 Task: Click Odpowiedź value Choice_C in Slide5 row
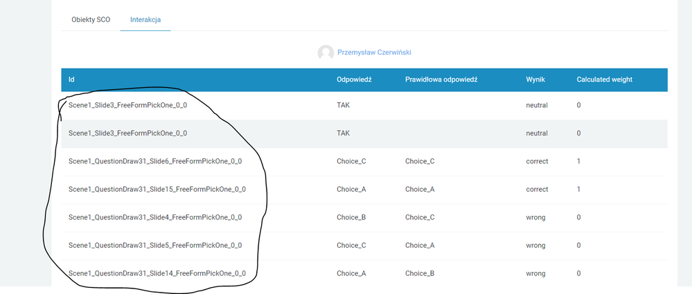[x=351, y=245]
